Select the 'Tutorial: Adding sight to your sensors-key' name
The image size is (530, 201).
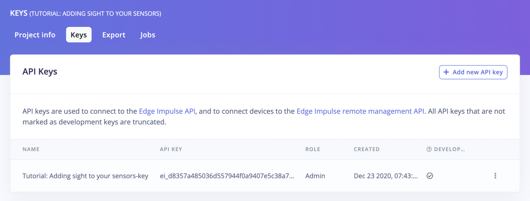click(x=85, y=176)
